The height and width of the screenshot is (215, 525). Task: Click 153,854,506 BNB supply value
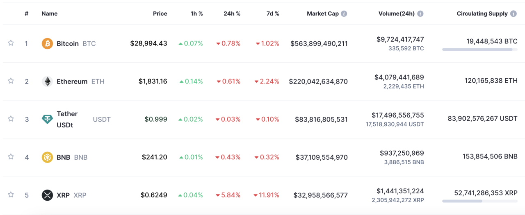[x=490, y=156]
